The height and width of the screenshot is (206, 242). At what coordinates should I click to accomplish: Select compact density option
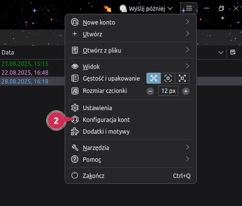pos(154,78)
